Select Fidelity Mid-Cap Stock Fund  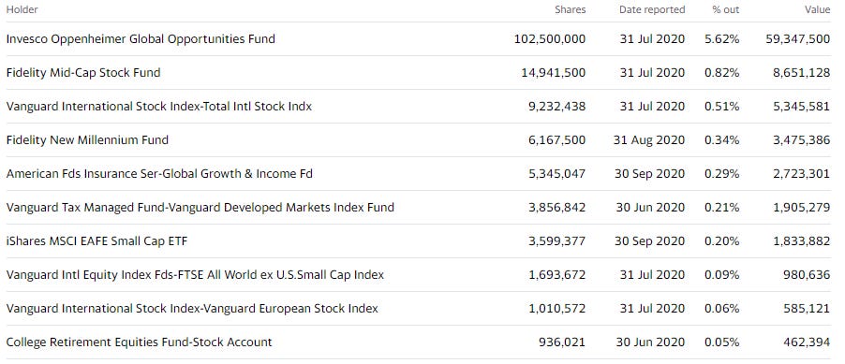tap(83, 73)
